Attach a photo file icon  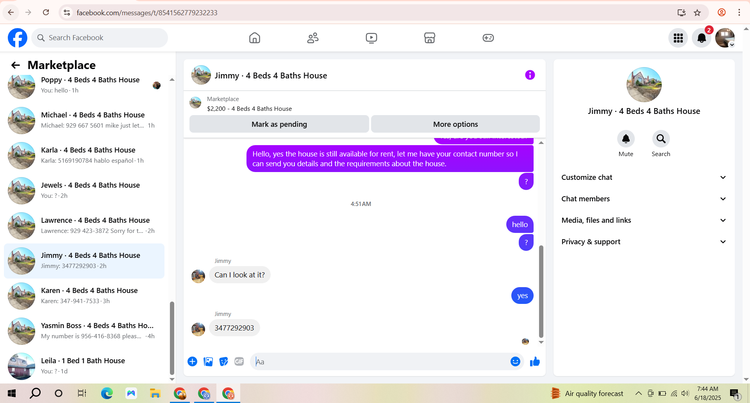[208, 362]
